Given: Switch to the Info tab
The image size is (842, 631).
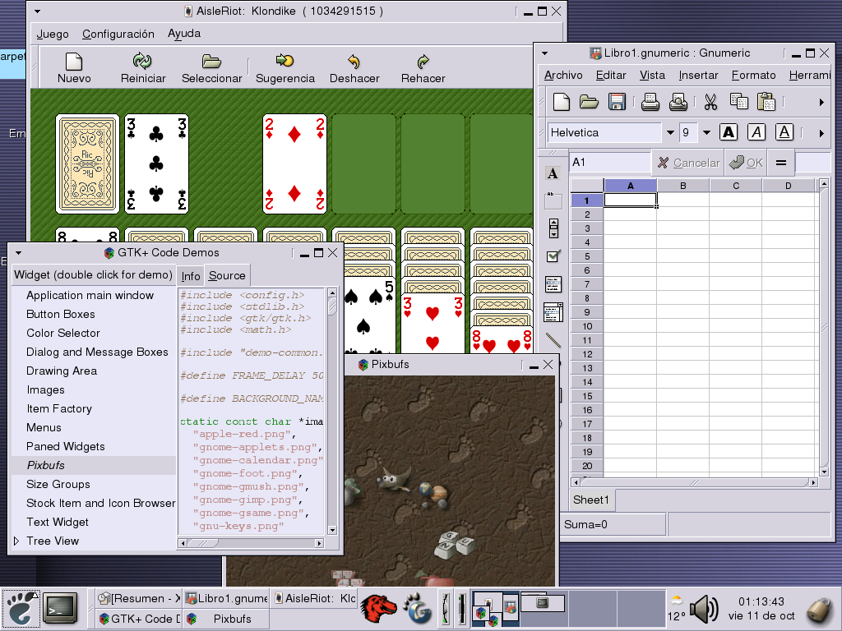Looking at the screenshot, I should [x=191, y=276].
